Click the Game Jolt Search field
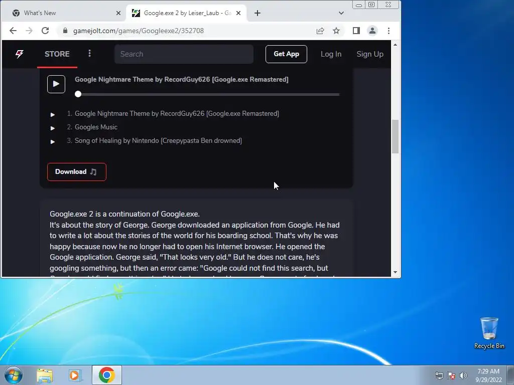 coord(184,54)
